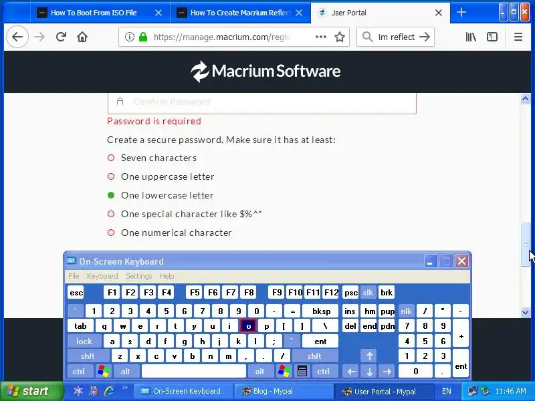Click the page scrollbar up arrow
The width and height of the screenshot is (535, 401).
(x=526, y=99)
